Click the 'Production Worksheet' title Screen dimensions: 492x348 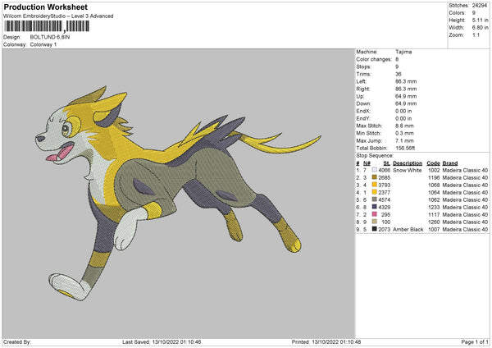45,7
